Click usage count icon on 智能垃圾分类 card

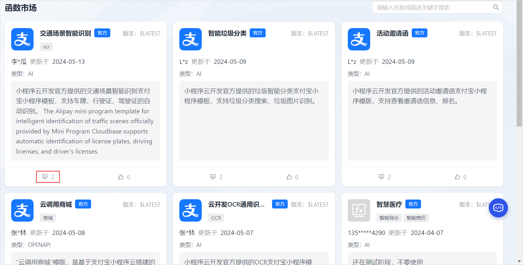213,177
